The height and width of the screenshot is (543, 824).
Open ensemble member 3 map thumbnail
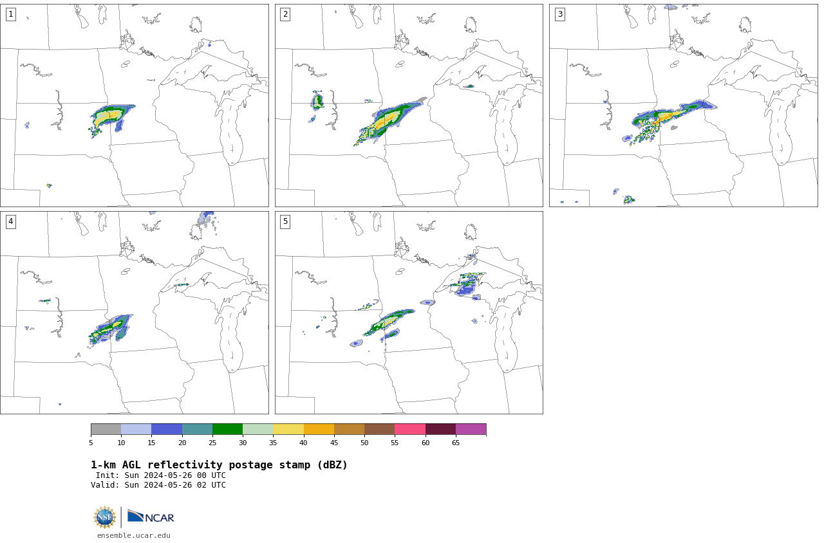(x=683, y=106)
